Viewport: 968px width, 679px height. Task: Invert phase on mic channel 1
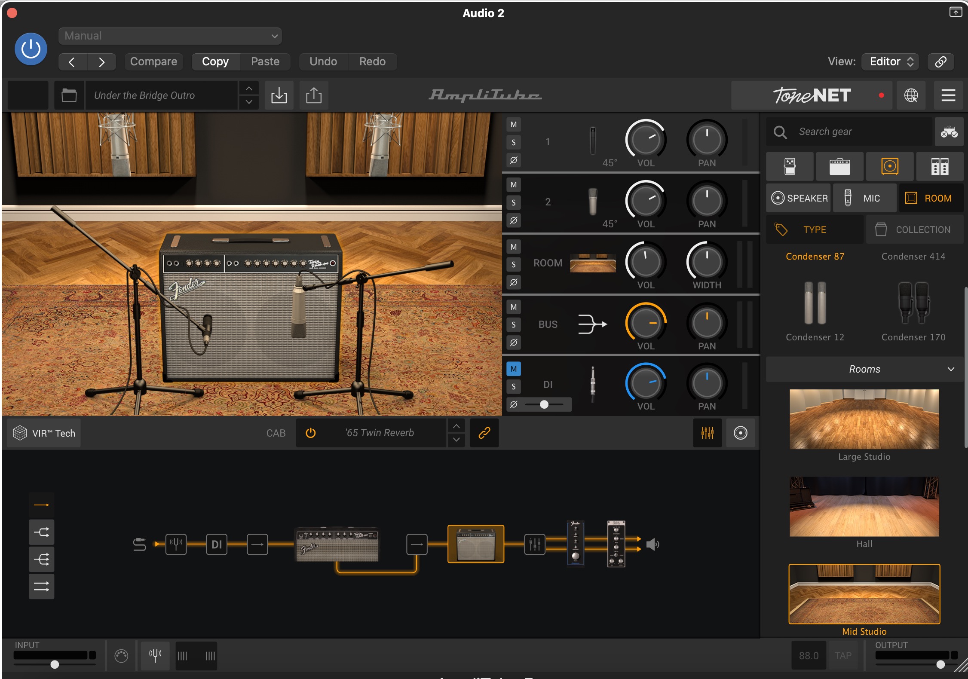513,160
